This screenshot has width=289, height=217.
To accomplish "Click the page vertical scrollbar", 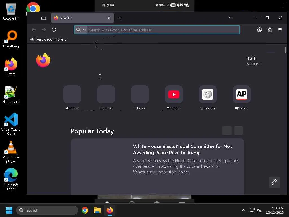I will pos(286,50).
